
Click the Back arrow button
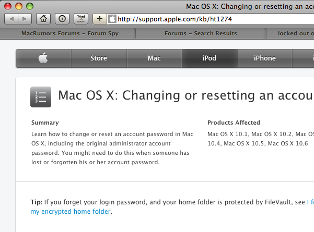[11, 19]
